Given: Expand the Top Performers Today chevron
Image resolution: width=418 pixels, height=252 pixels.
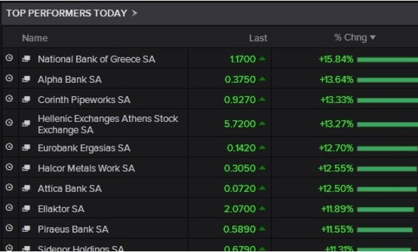Looking at the screenshot, I should coord(134,13).
